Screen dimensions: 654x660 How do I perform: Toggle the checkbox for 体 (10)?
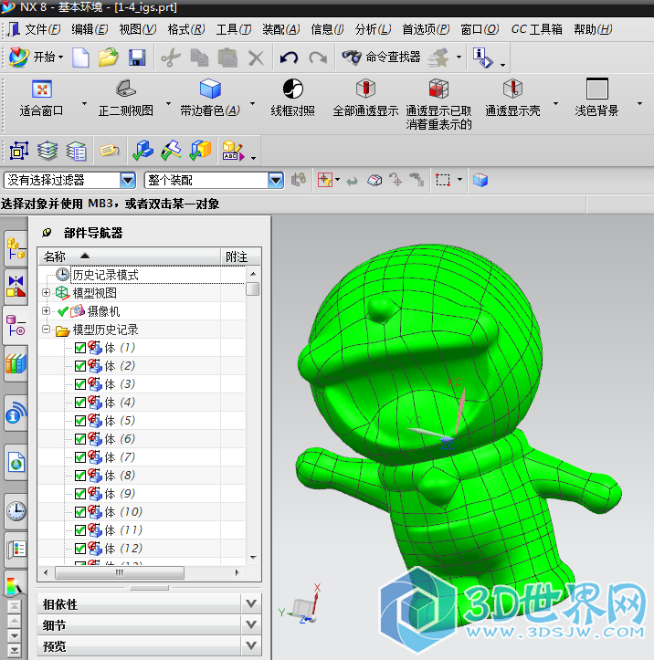(80, 512)
